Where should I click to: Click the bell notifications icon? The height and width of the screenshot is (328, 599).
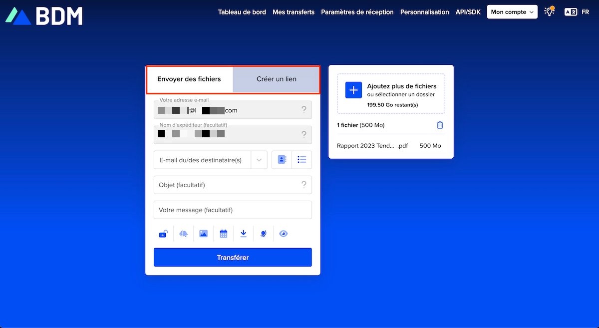tap(183, 234)
